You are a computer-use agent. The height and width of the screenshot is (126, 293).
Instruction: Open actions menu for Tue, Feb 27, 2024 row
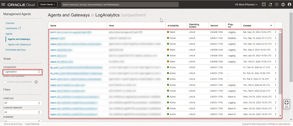pyautogui.click(x=276, y=61)
